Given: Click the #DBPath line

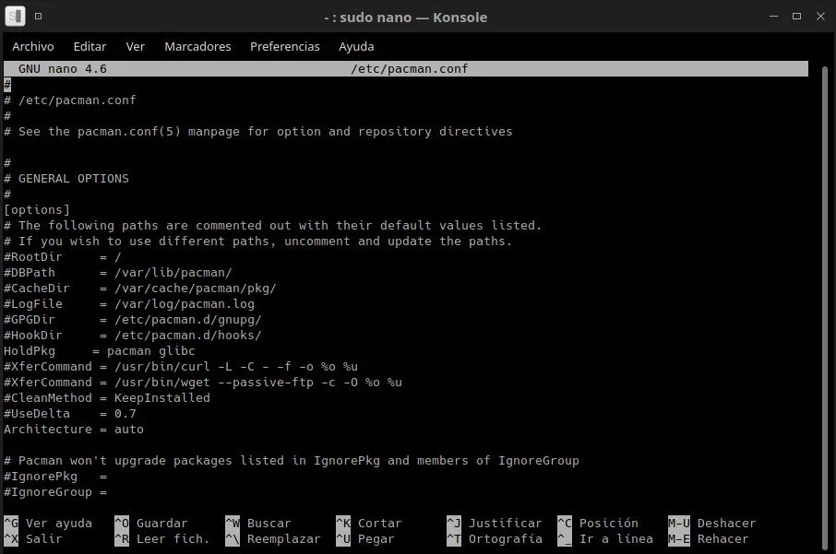Looking at the screenshot, I should click(118, 272).
